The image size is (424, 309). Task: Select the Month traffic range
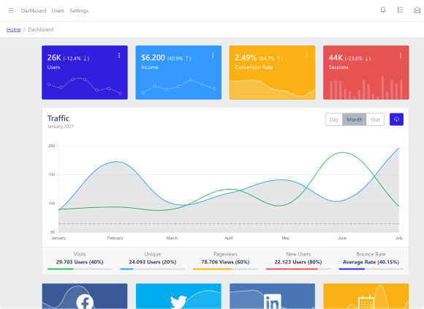click(x=355, y=119)
